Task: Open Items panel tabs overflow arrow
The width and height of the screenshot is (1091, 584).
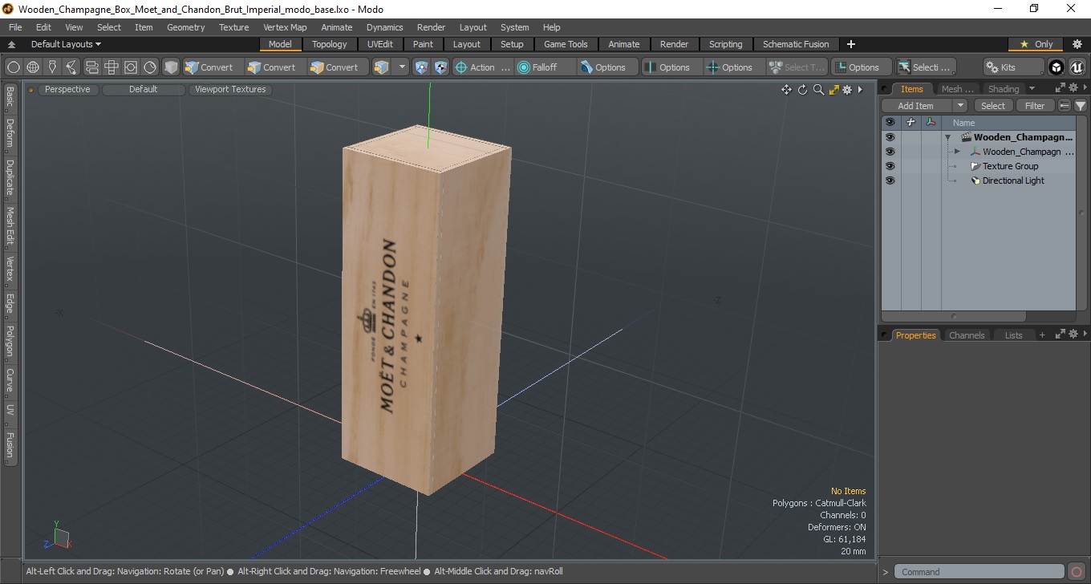Action: pyautogui.click(x=1032, y=89)
